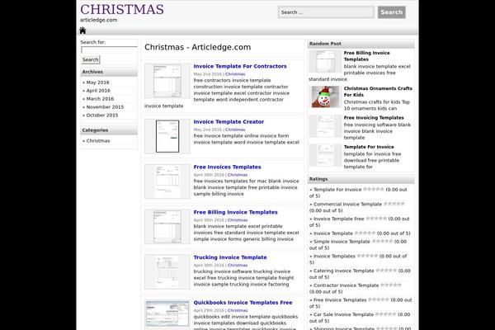Open the random post Template For Invoice thumbnail
The image size is (495, 330).
[x=325, y=155]
